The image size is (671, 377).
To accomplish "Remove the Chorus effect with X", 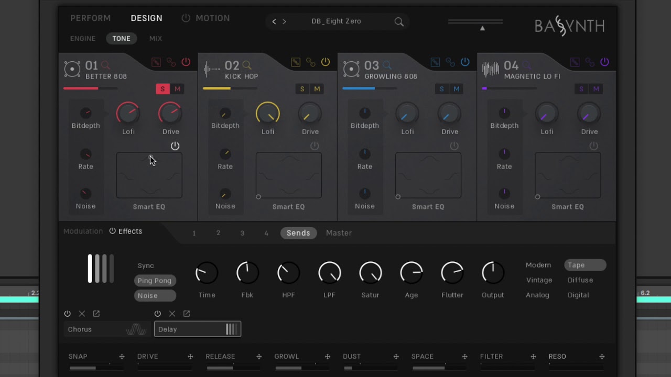I will pyautogui.click(x=82, y=314).
